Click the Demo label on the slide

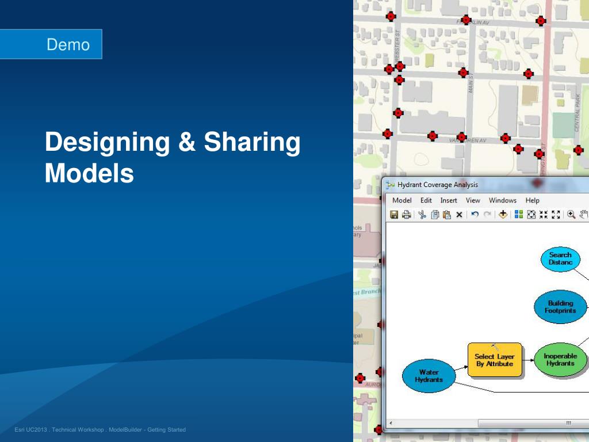[x=68, y=44]
